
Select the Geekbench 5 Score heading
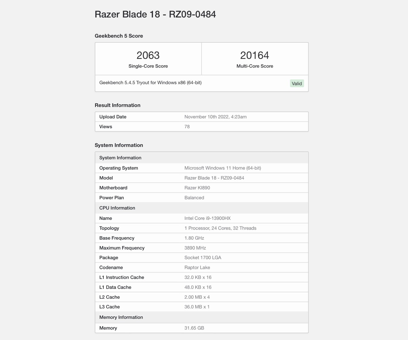(x=119, y=36)
